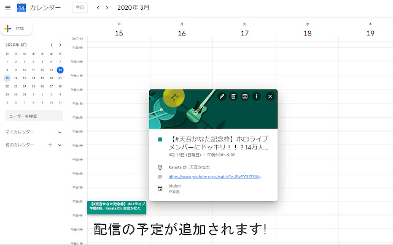Email event guests via envelope icon
Screen dimensions: 393x245
coord(245,96)
